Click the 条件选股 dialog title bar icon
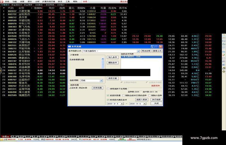The image size is (226, 145). point(69,46)
